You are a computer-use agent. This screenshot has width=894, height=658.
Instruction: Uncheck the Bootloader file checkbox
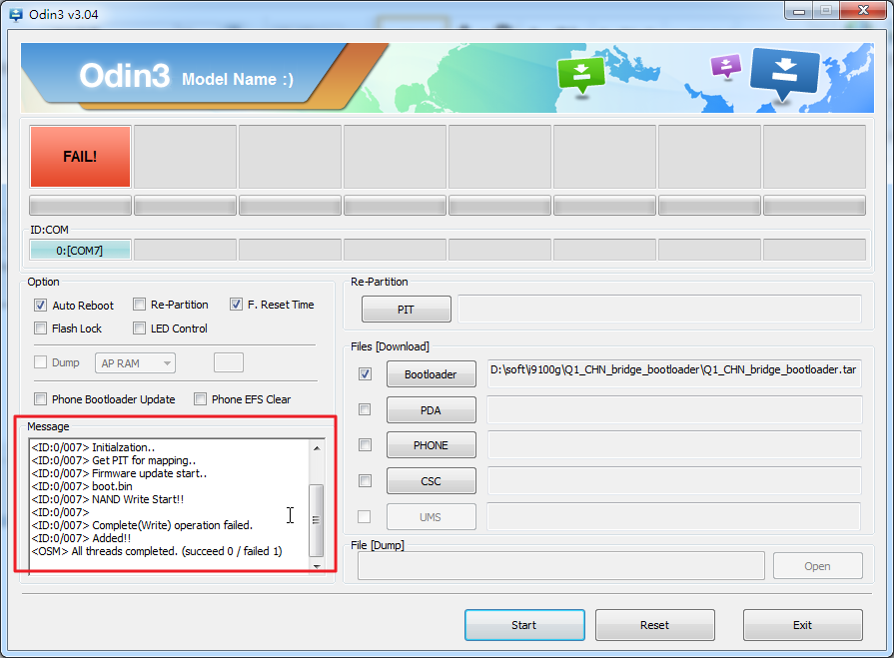365,374
